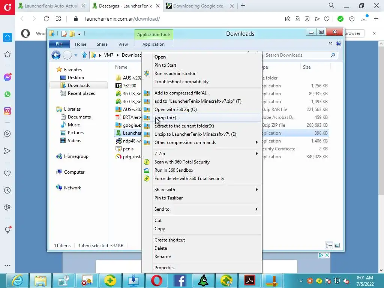
Task: Click the taskbar clock showing 8:01 AM
Action: pyautogui.click(x=365, y=281)
